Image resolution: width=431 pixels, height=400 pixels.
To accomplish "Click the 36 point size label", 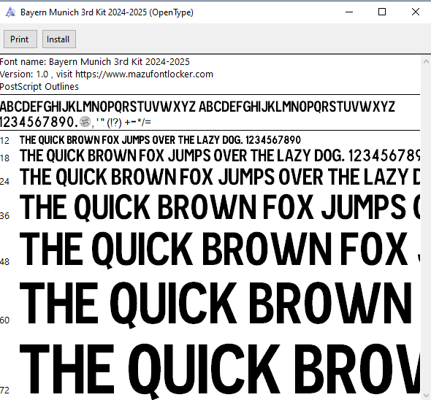I will [x=4, y=216].
